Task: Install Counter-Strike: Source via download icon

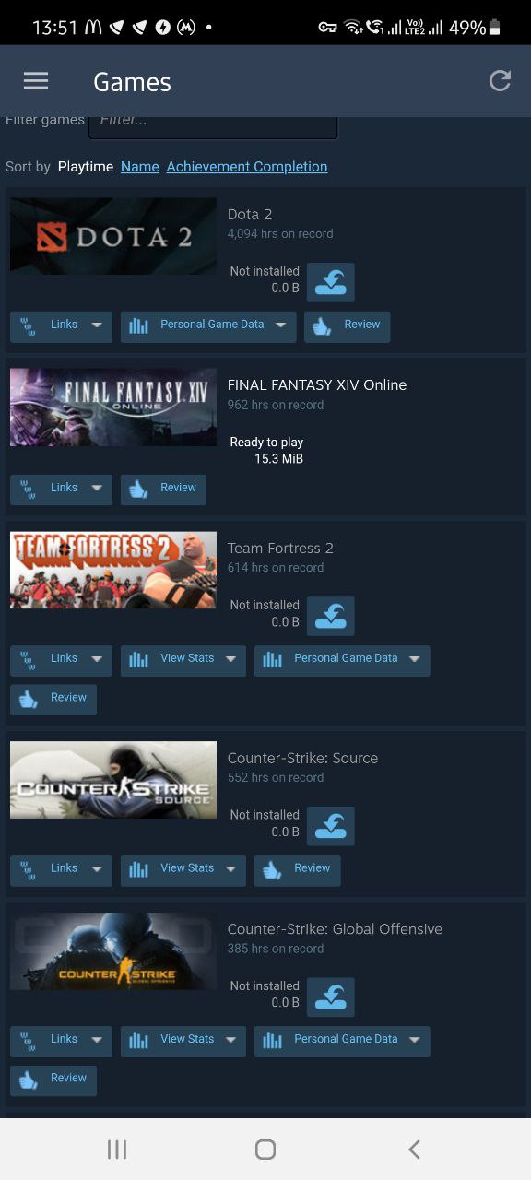Action: (330, 826)
